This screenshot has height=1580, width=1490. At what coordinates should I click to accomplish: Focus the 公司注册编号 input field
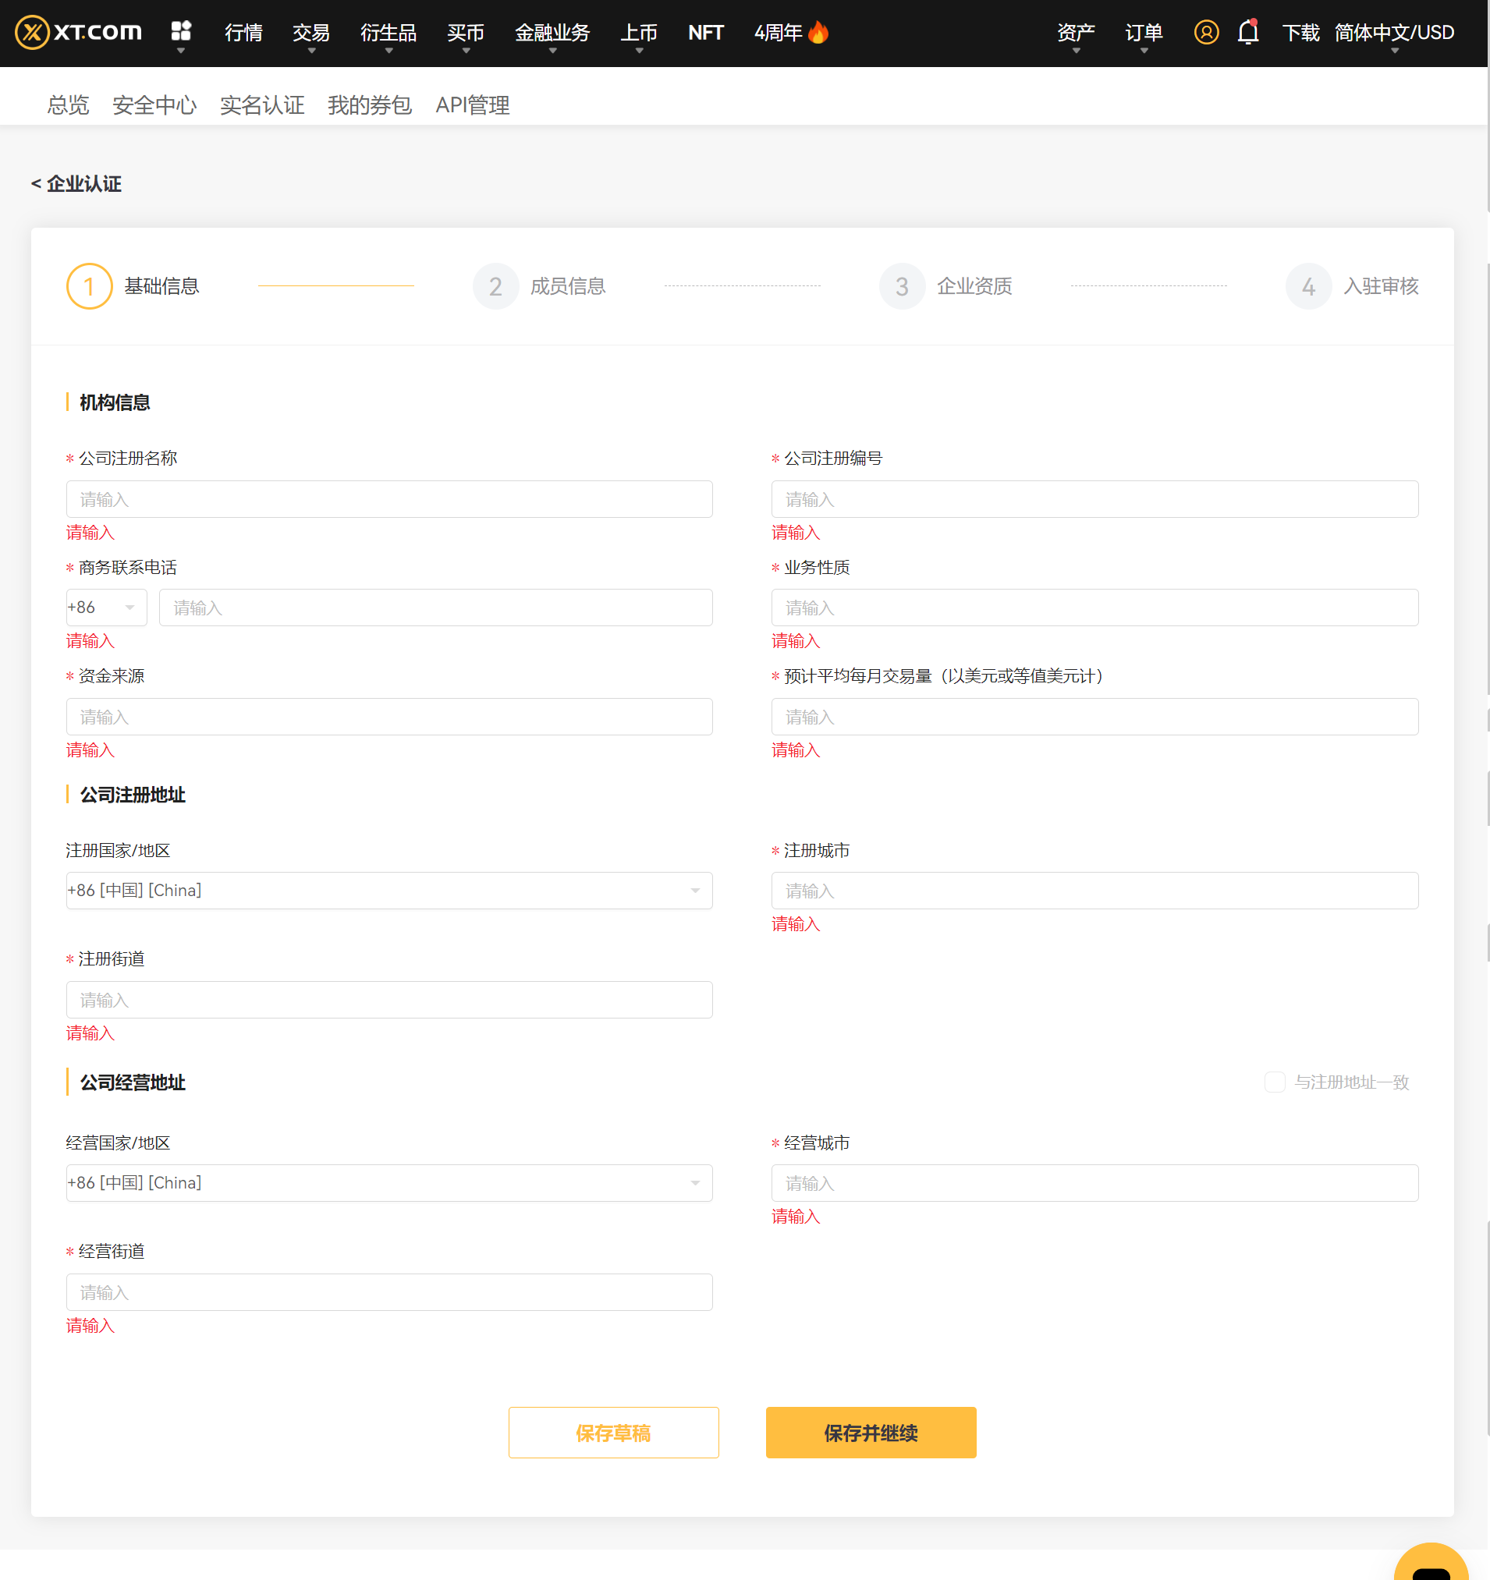tap(1094, 499)
